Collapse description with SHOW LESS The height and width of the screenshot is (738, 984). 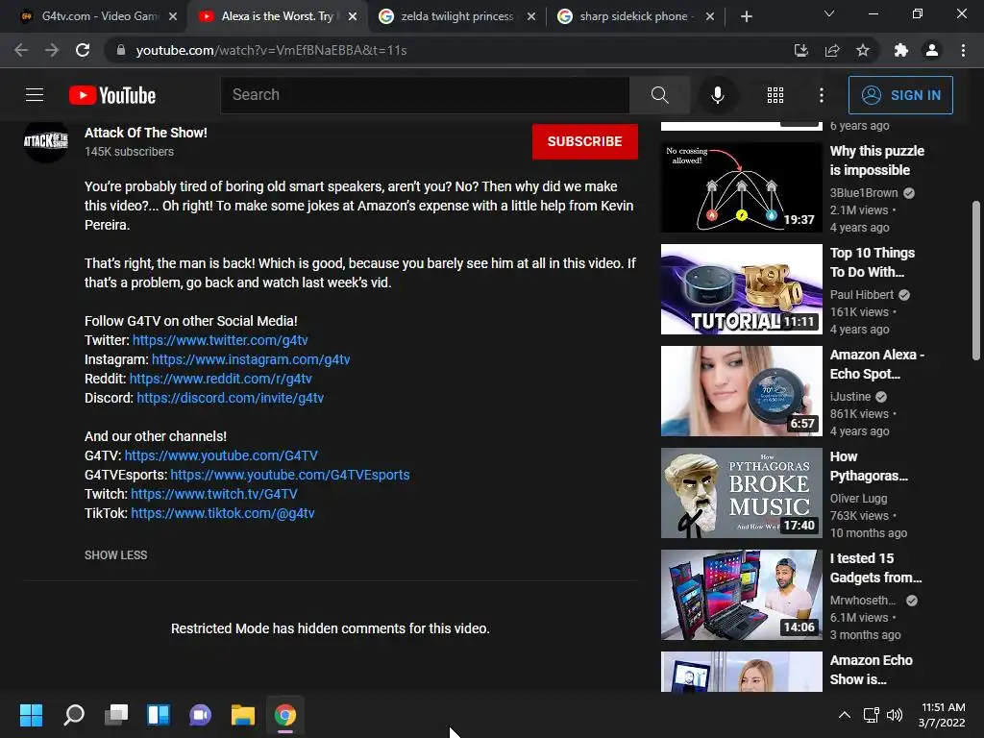[116, 554]
